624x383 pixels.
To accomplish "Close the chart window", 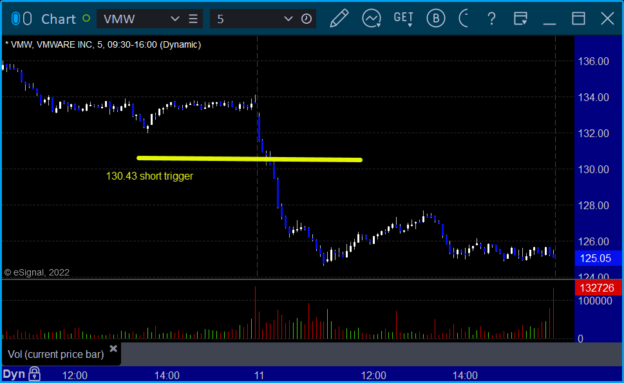I will click(608, 18).
